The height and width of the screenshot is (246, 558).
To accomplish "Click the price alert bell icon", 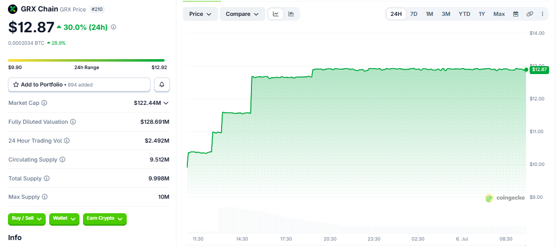I will [162, 84].
